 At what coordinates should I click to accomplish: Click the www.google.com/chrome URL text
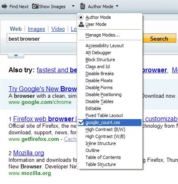(x=40, y=102)
